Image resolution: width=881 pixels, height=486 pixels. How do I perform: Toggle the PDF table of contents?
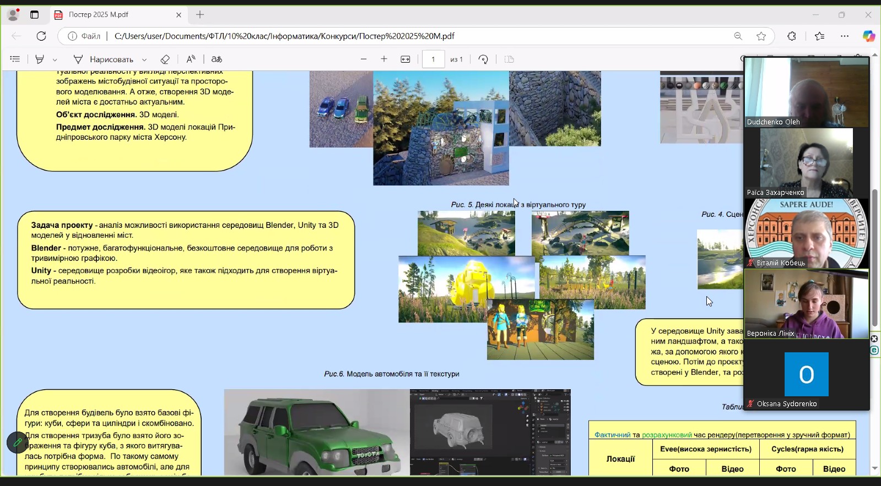15,59
